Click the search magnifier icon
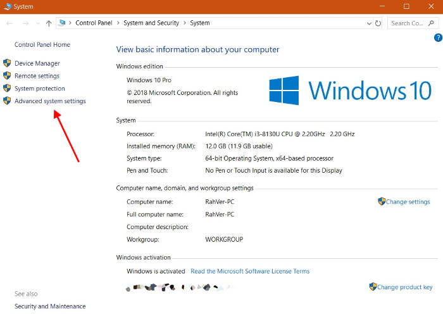Image resolution: width=443 pixels, height=319 pixels. pos(431,23)
